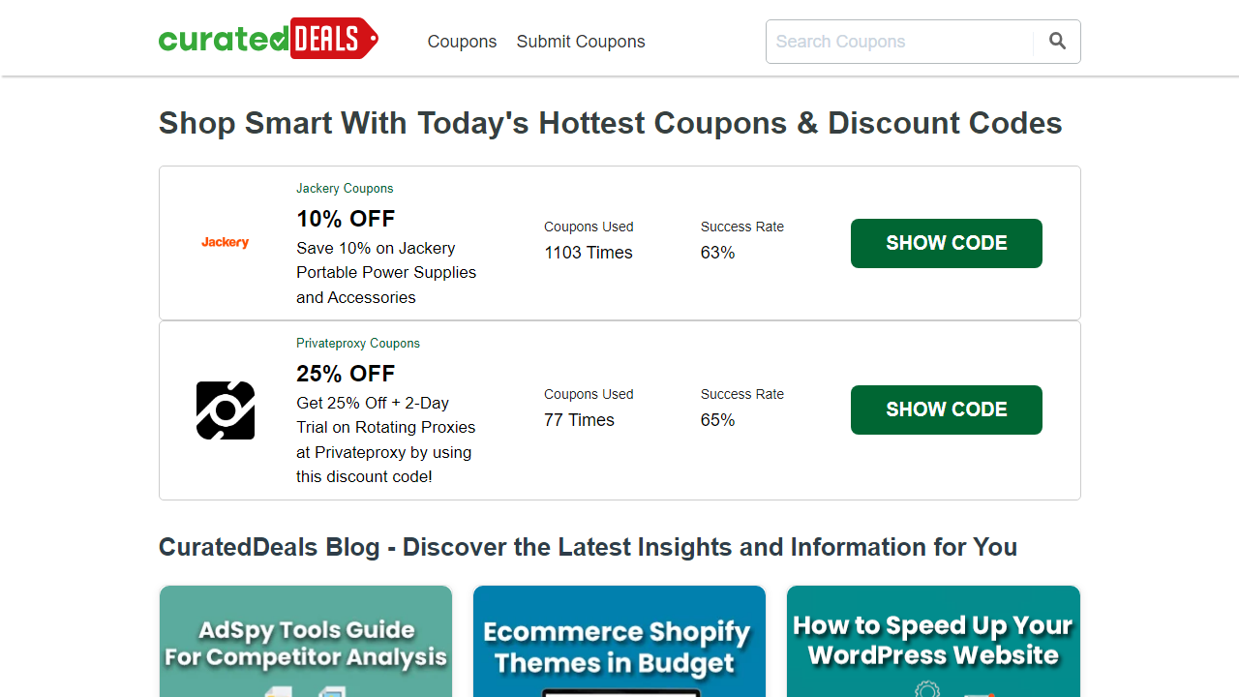The image size is (1239, 697).
Task: Open the Ecommerce Shopify Themes article
Action: (x=619, y=641)
